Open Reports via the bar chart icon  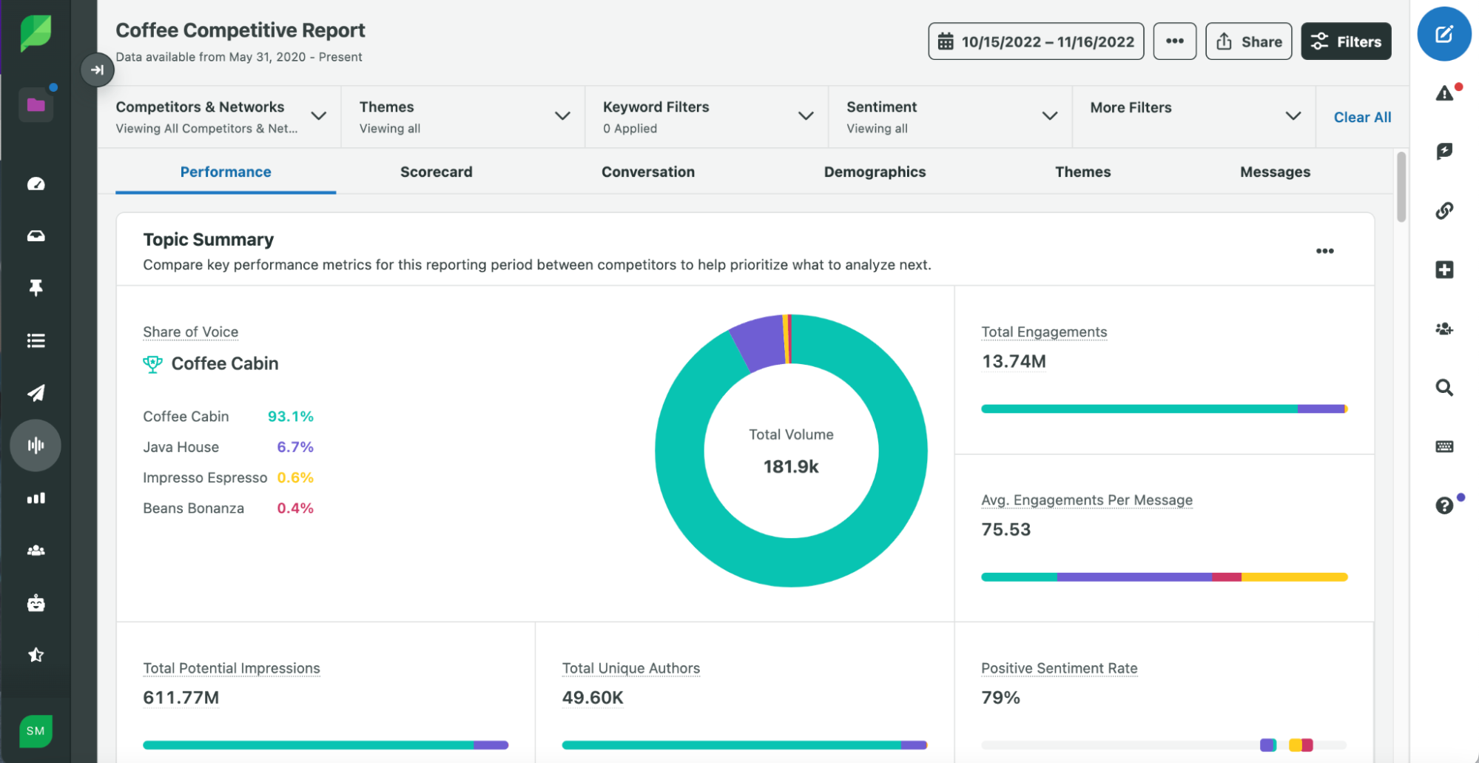coord(36,497)
